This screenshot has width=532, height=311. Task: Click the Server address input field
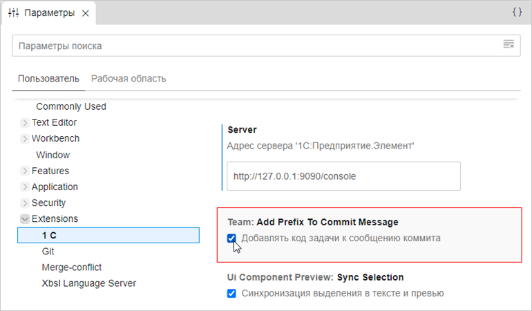343,176
